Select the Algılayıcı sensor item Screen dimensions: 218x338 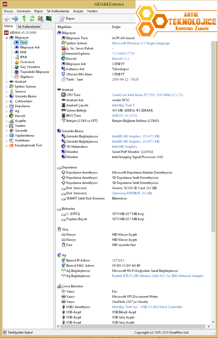pos(26,77)
